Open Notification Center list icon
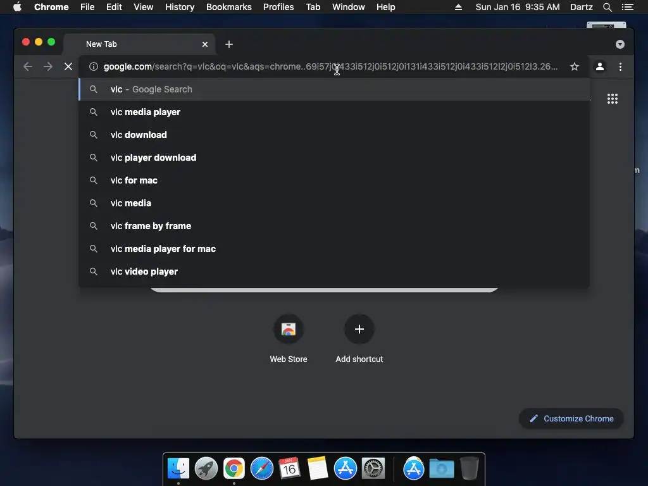The image size is (648, 486). tap(627, 7)
